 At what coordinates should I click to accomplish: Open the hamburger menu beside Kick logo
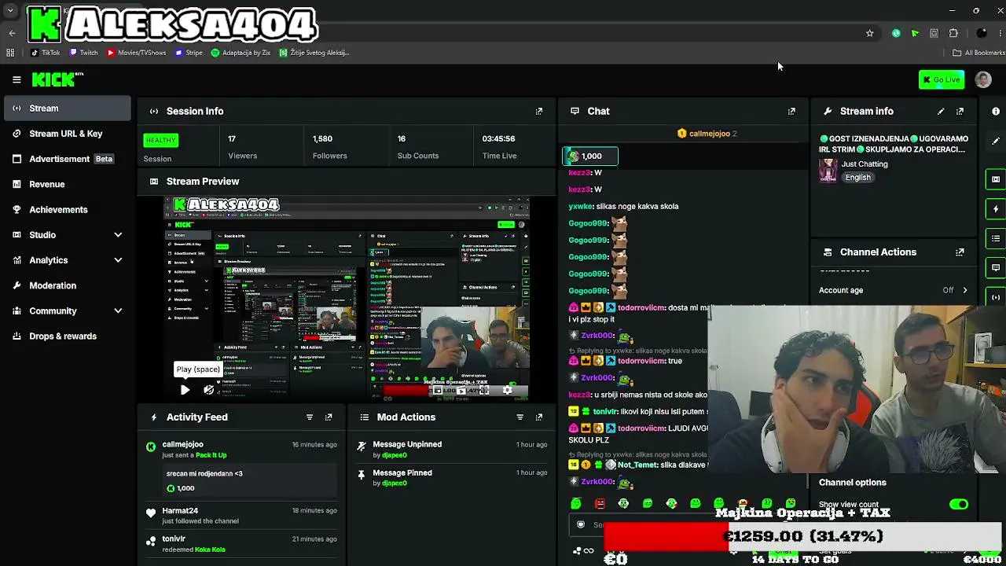[x=17, y=79]
